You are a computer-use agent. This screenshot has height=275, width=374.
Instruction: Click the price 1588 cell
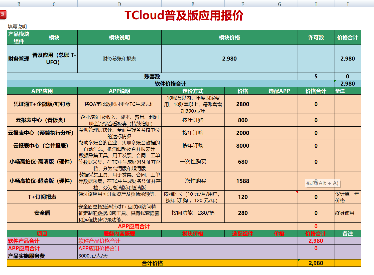click(x=243, y=181)
